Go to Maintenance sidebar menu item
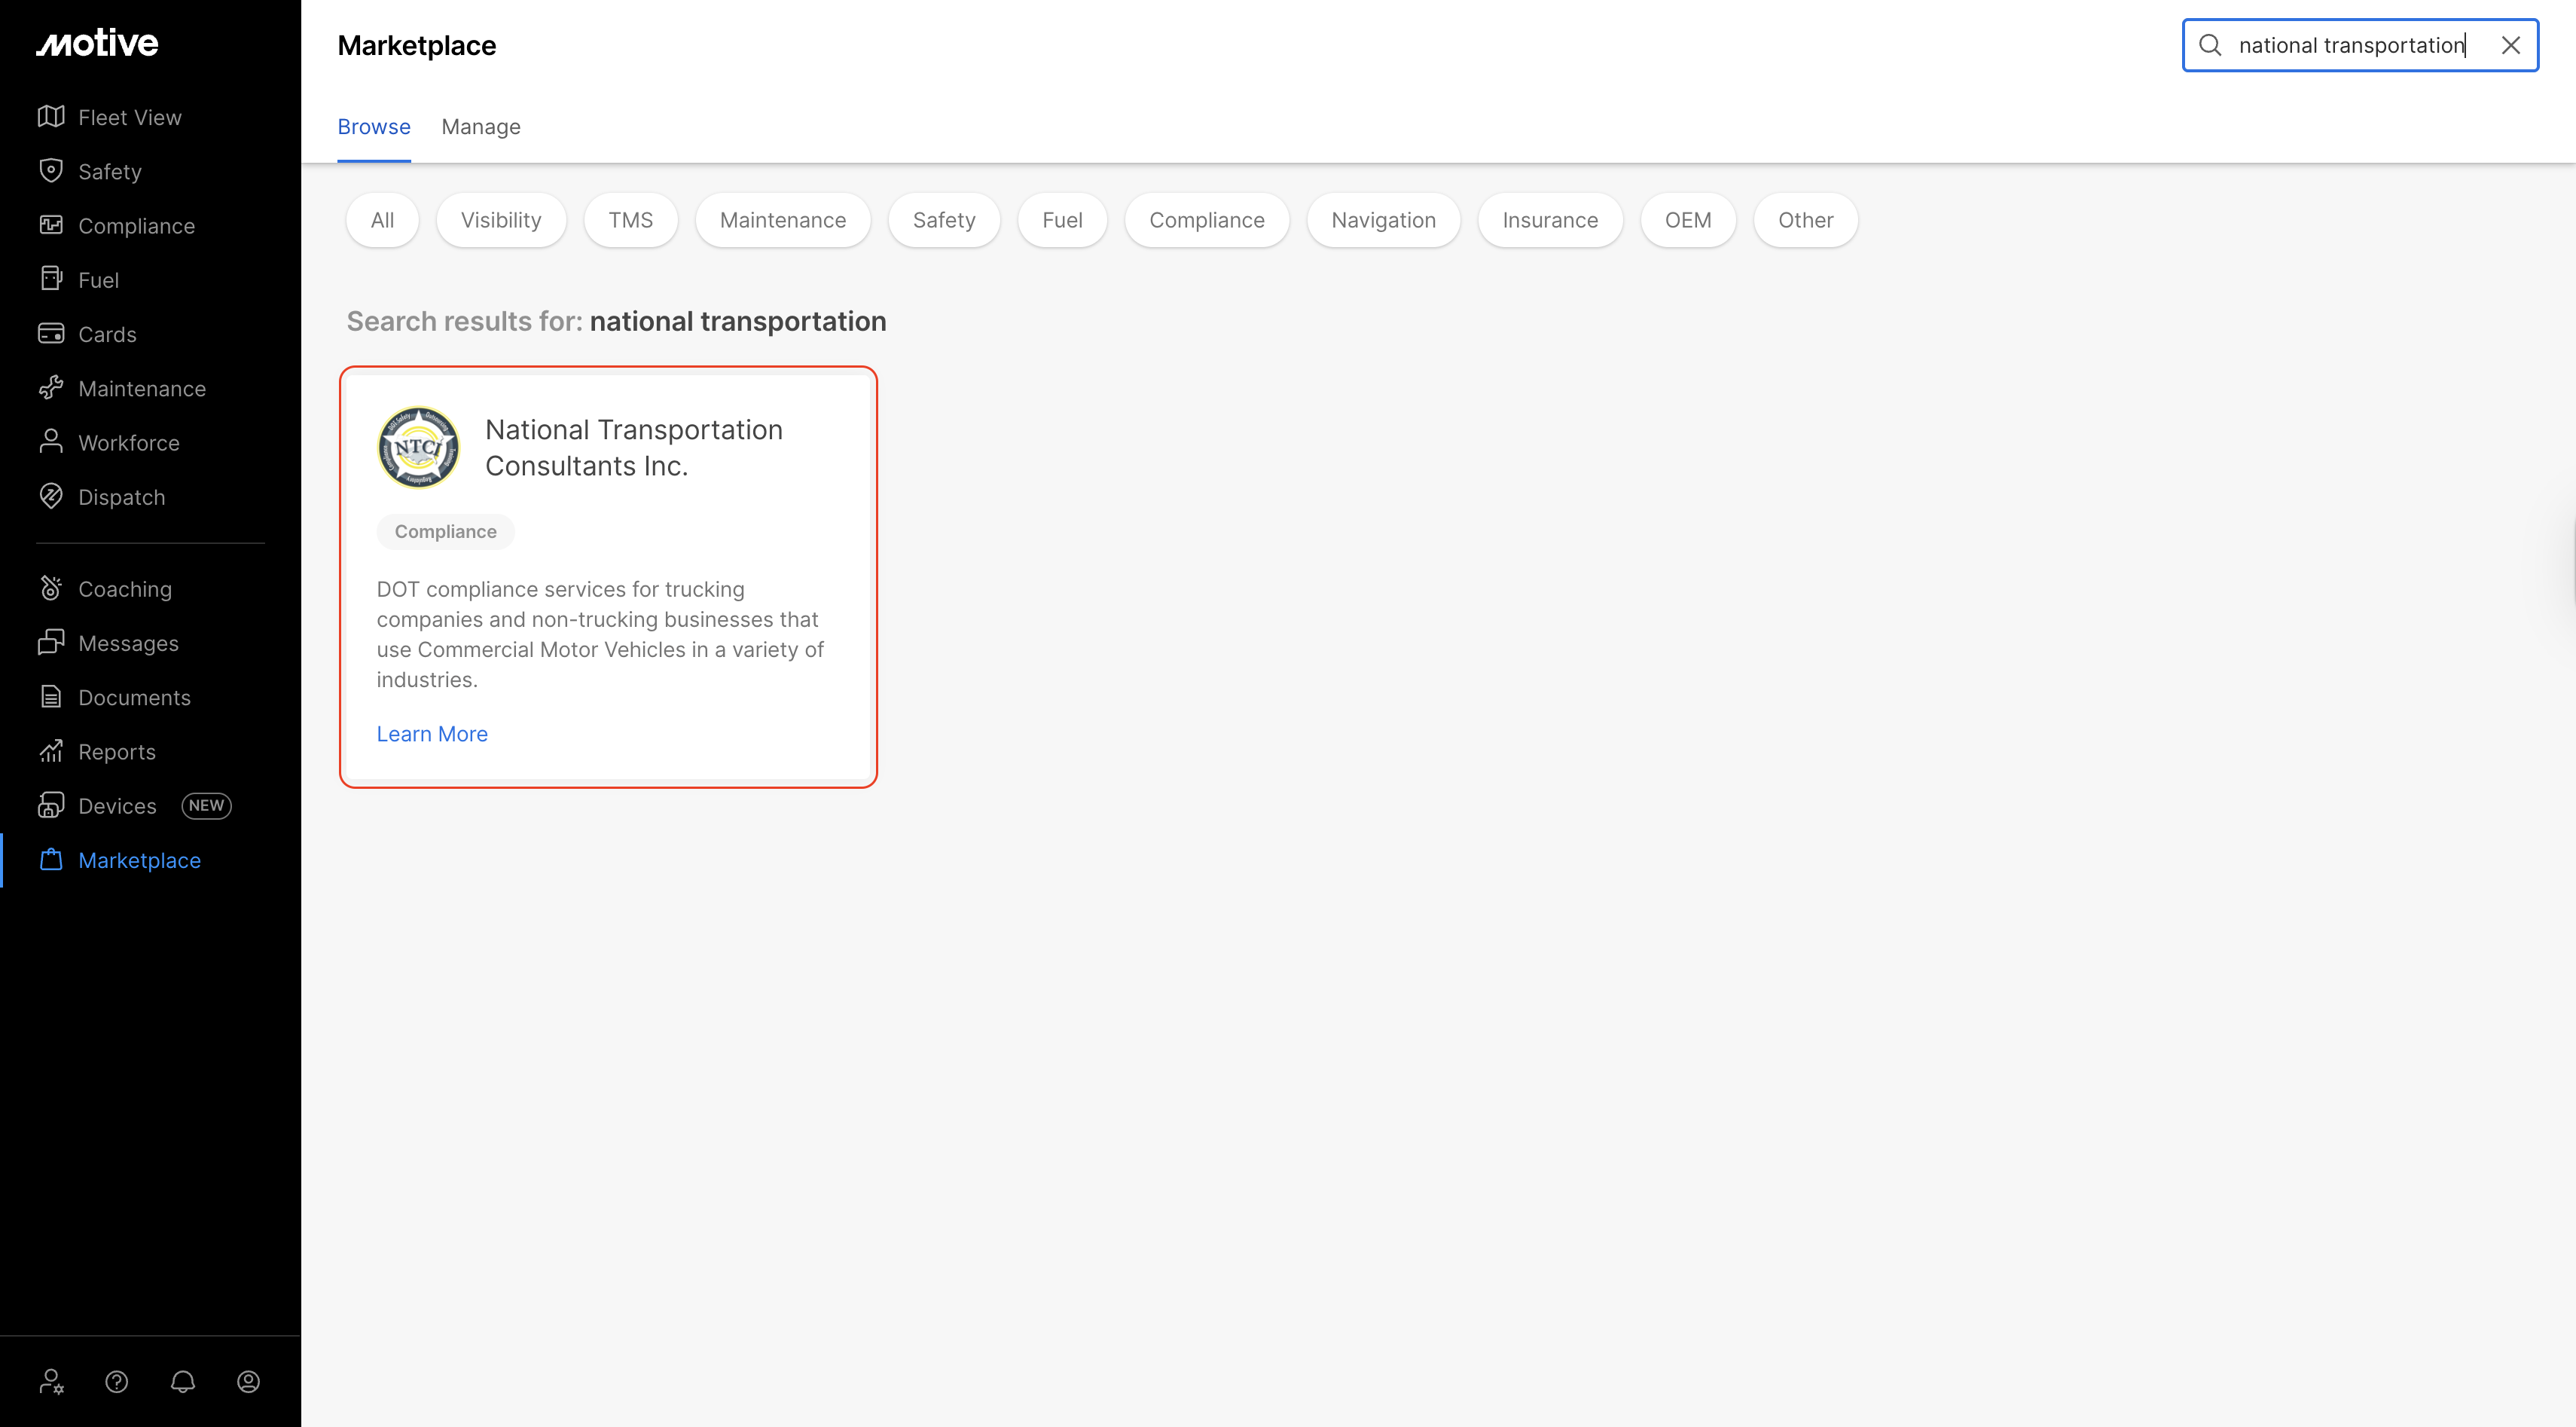 click(142, 389)
